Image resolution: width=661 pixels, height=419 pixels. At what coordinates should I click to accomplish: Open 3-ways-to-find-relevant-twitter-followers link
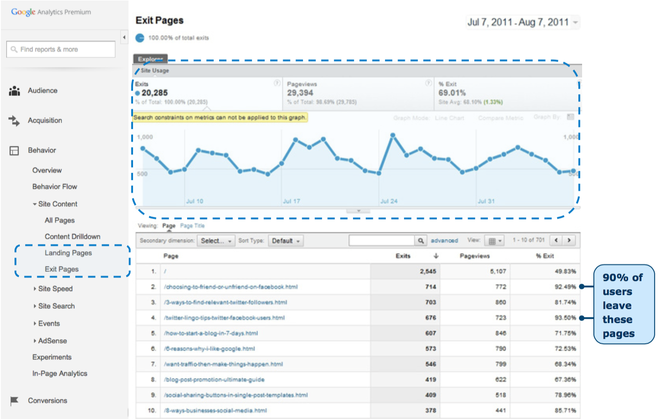click(x=225, y=302)
